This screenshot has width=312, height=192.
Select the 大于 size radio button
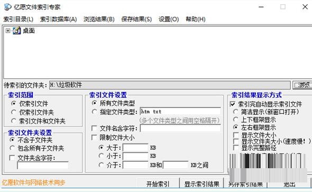coord(102,148)
